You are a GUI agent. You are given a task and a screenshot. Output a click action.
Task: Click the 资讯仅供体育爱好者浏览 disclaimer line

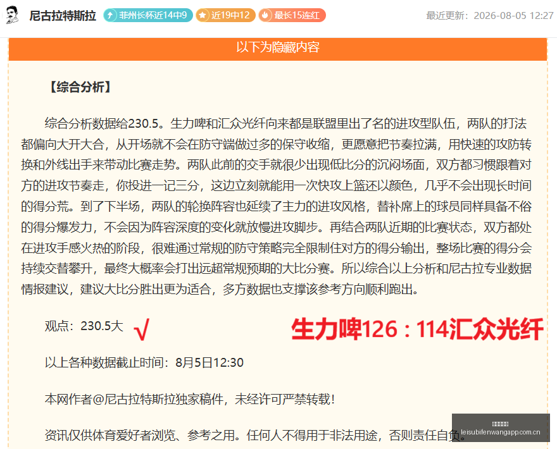point(256,435)
